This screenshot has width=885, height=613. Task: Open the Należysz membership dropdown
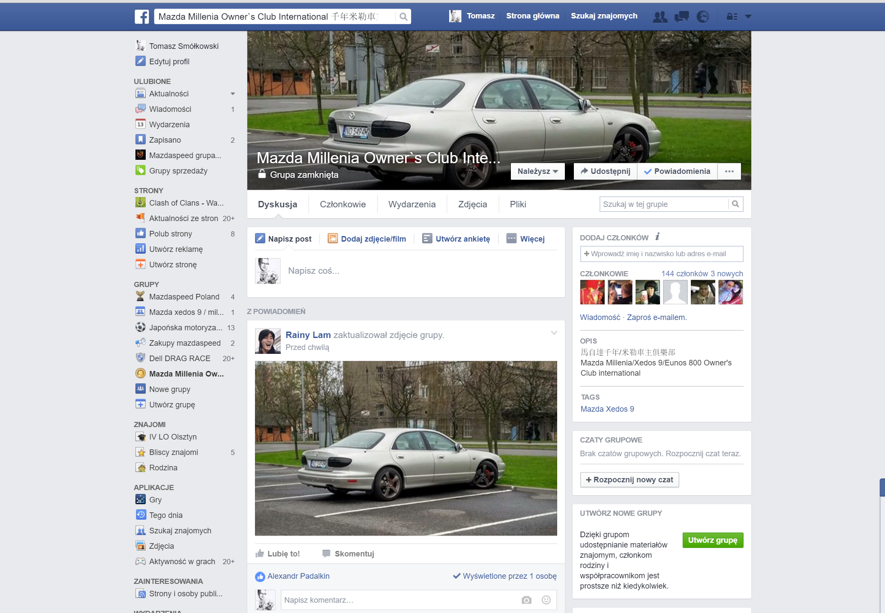click(x=537, y=171)
